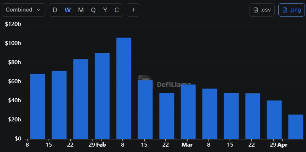
Task: Click the shortest bar at far right
Action: (296, 127)
